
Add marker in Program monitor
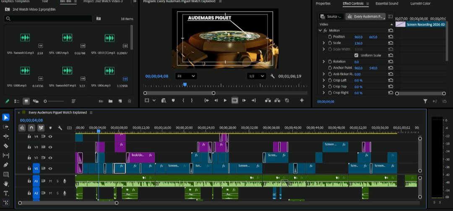click(x=173, y=100)
